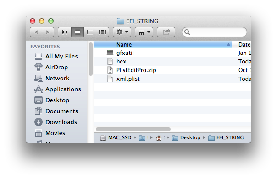Zoom the window with green button
277x179 pixels.
click(x=51, y=21)
